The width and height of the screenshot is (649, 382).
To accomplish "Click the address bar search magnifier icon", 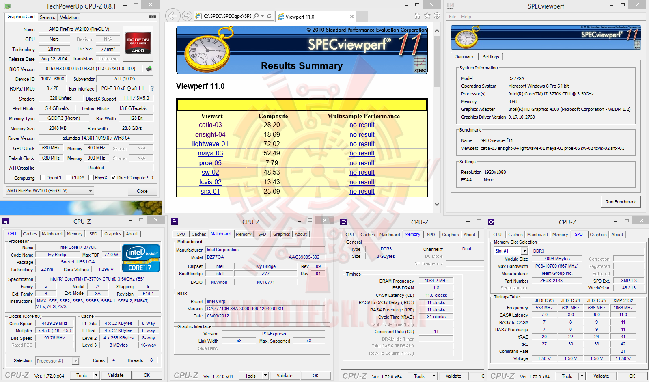I will coord(256,16).
